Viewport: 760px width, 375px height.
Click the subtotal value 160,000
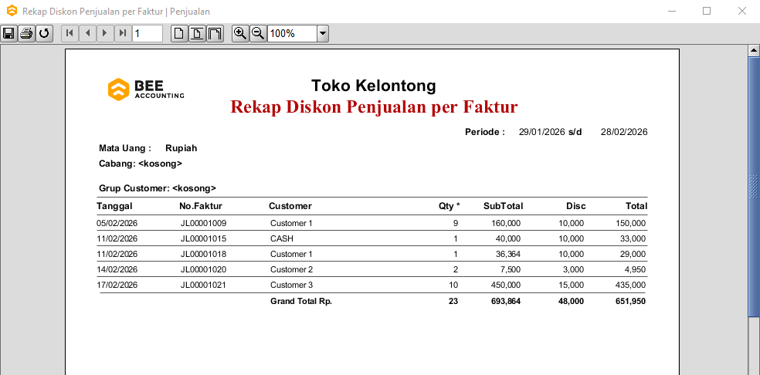pyautogui.click(x=504, y=223)
